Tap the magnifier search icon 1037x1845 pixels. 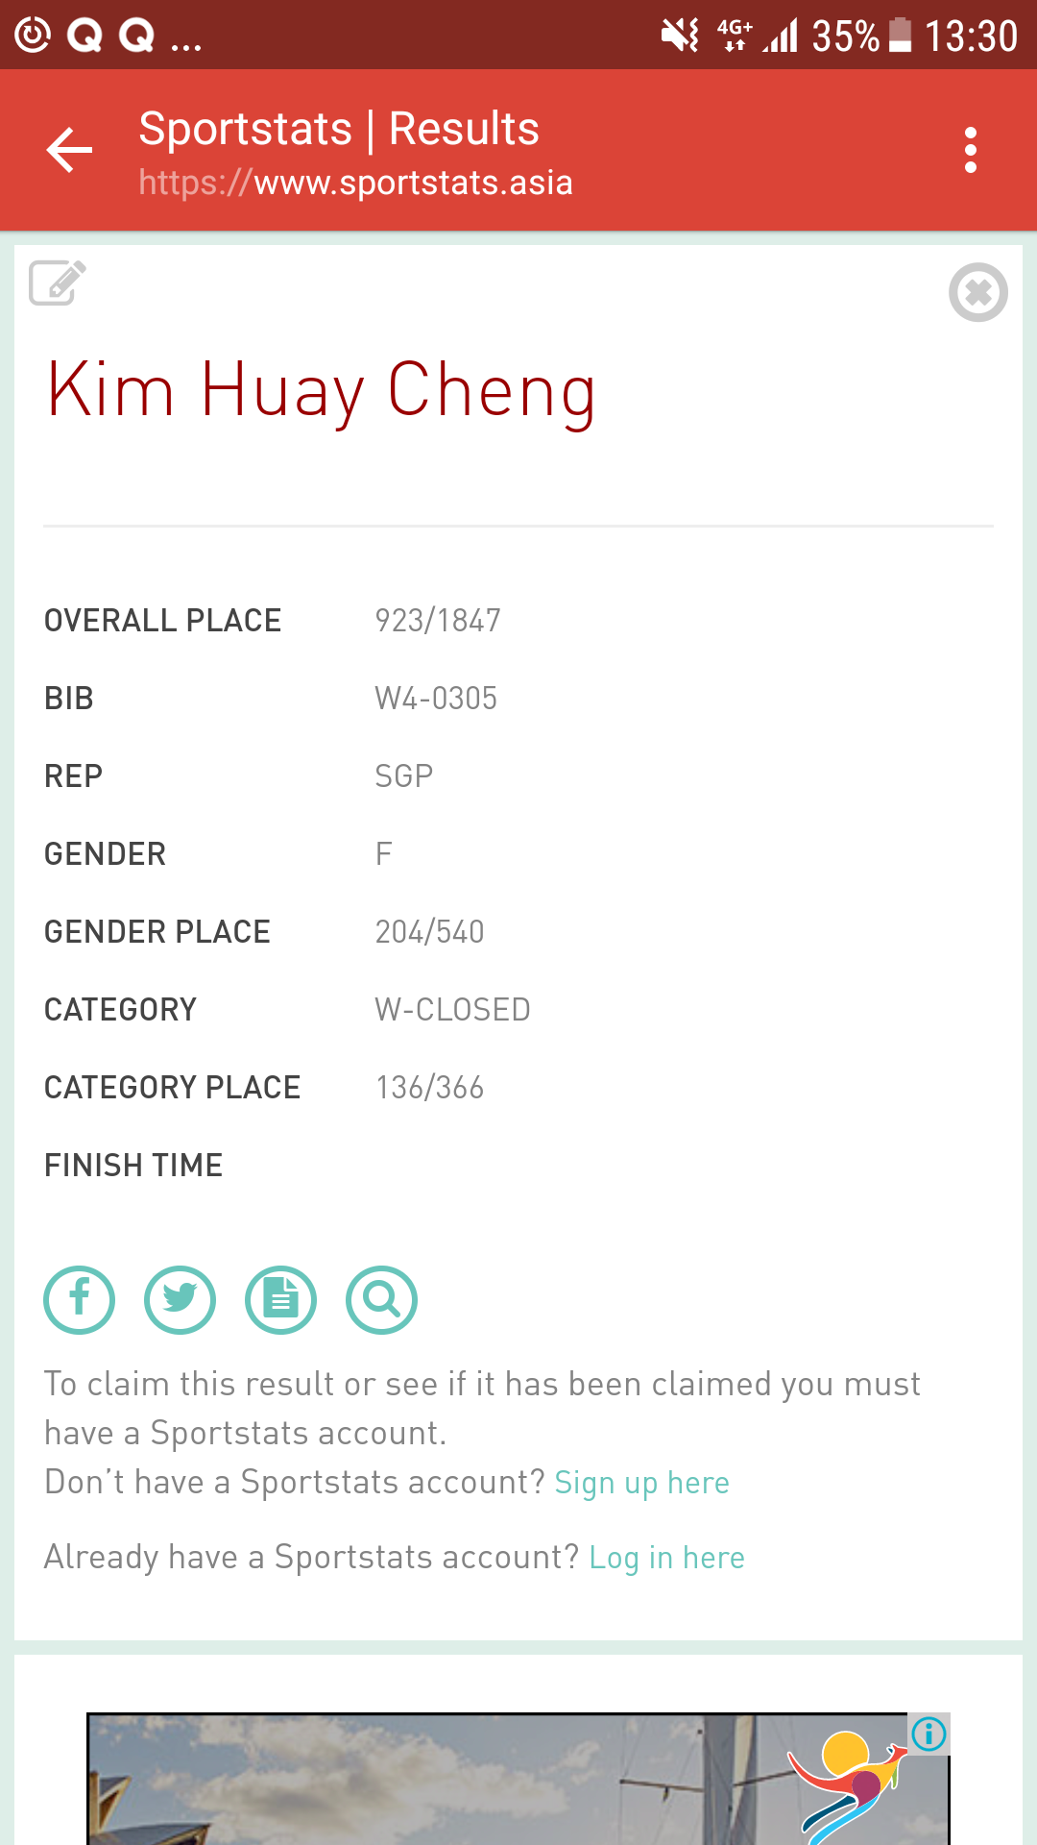coord(382,1299)
